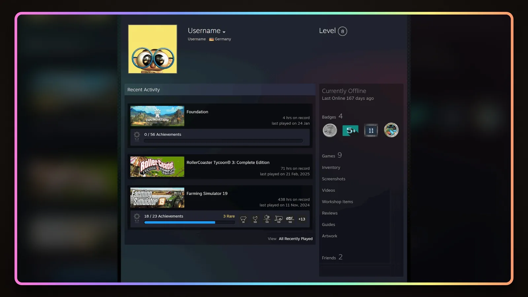Open the Badges 4 link
Screen dimensions: 528x297
coord(332,116)
